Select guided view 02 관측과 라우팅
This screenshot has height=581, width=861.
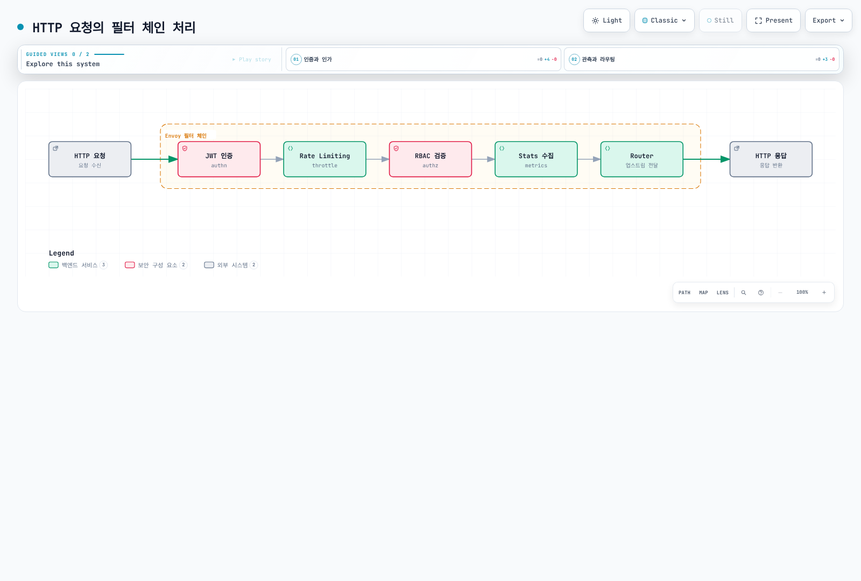pos(701,59)
